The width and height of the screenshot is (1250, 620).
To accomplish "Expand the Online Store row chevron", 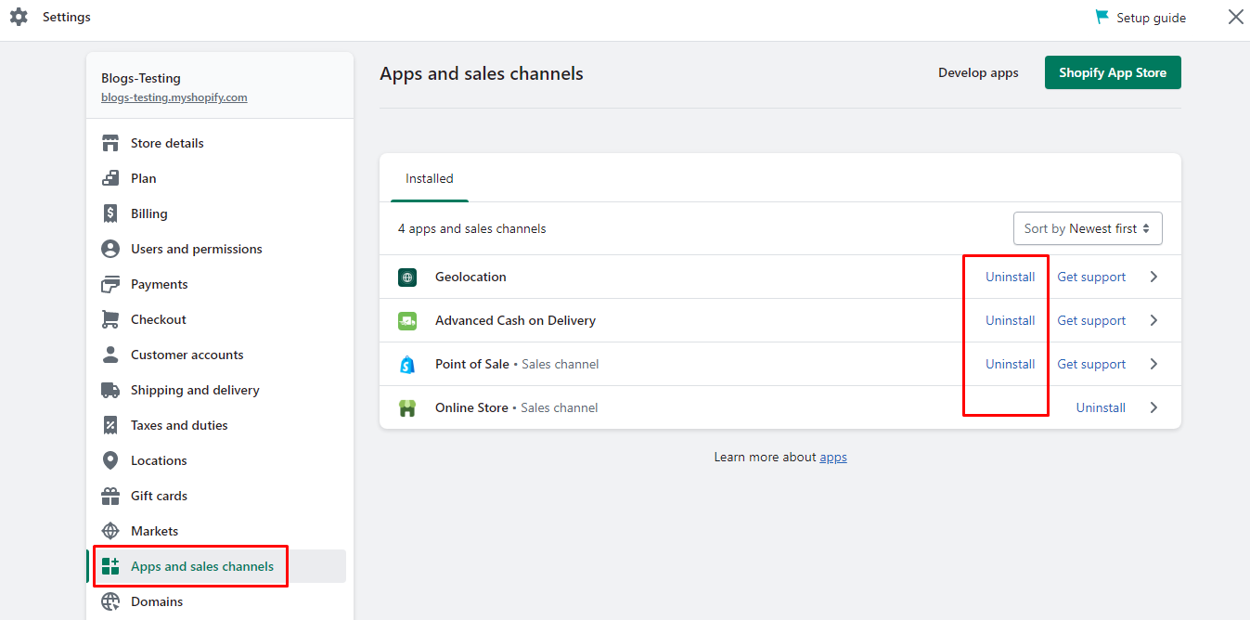I will [x=1153, y=407].
